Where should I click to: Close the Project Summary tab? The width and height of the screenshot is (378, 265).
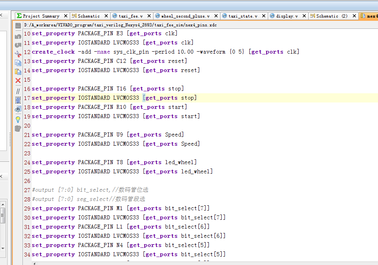(x=66, y=16)
